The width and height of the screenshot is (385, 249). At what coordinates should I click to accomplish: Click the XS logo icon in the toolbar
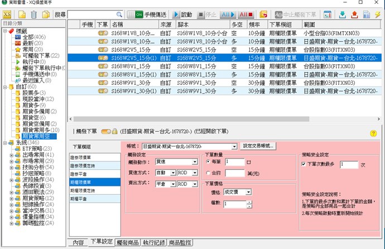pos(7,14)
